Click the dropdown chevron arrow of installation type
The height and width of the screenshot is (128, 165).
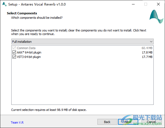tap(151, 42)
